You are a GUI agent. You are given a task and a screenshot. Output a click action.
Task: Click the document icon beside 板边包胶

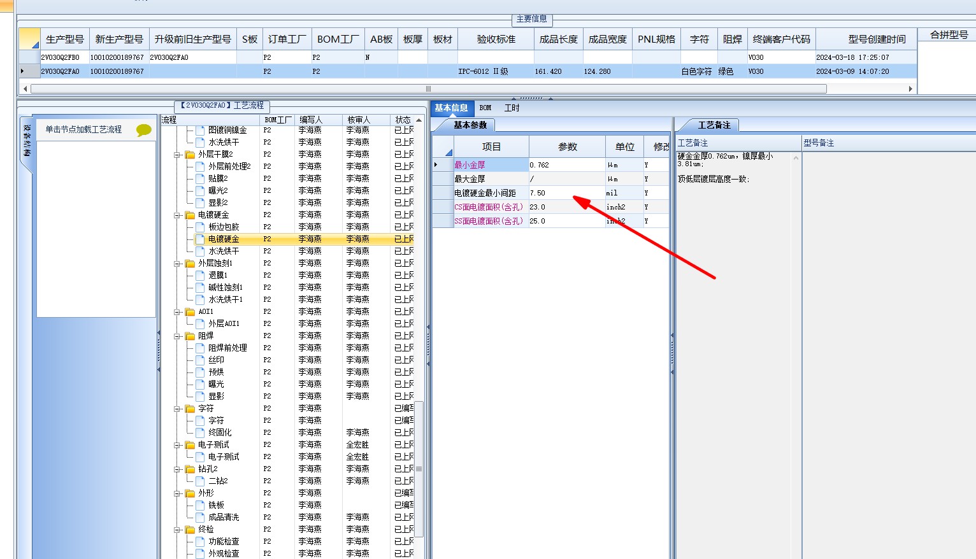pos(200,227)
